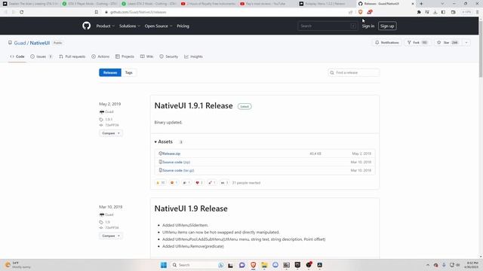Open the star lists dropdown arrow
Image resolution: width=483 pixels, height=271 pixels.
coord(466,42)
